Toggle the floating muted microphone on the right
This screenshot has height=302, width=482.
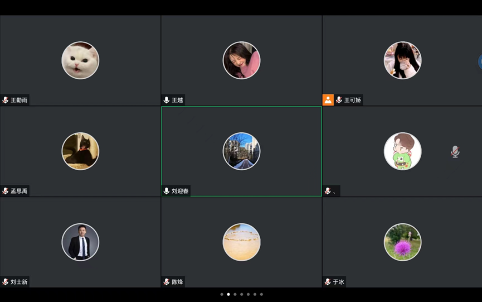pyautogui.click(x=455, y=151)
